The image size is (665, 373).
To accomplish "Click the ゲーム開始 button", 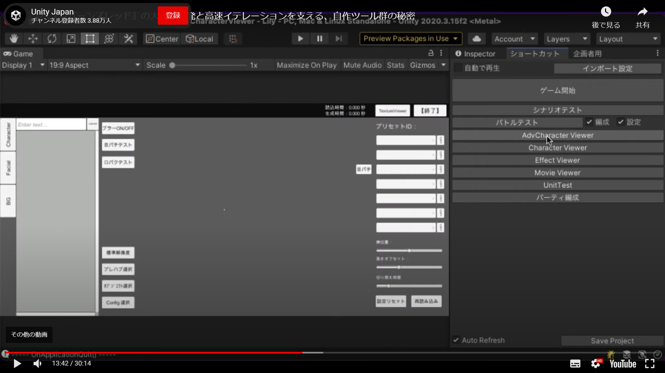I will point(558,90).
